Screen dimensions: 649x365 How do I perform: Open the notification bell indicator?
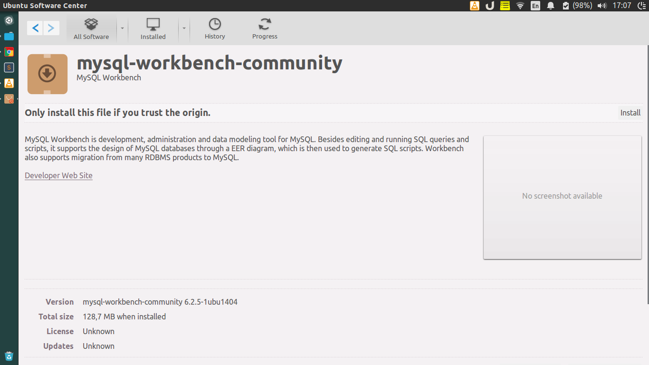click(x=551, y=6)
